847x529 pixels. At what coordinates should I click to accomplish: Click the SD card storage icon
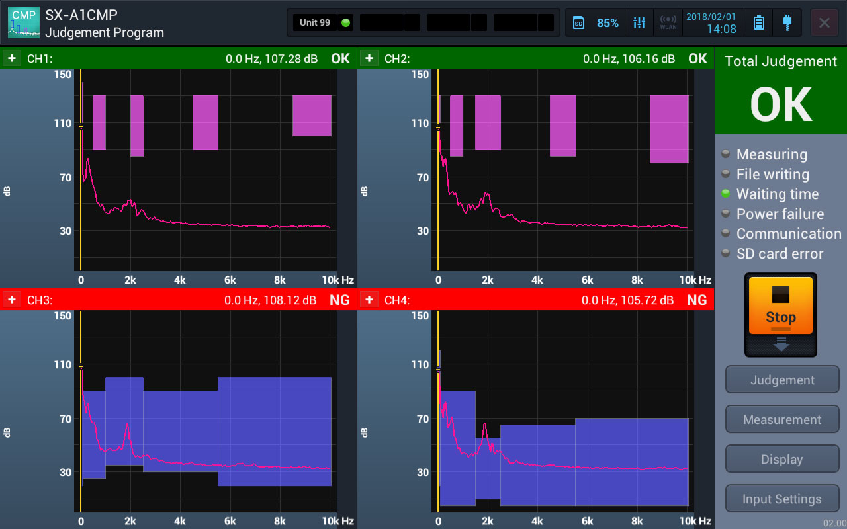(578, 23)
